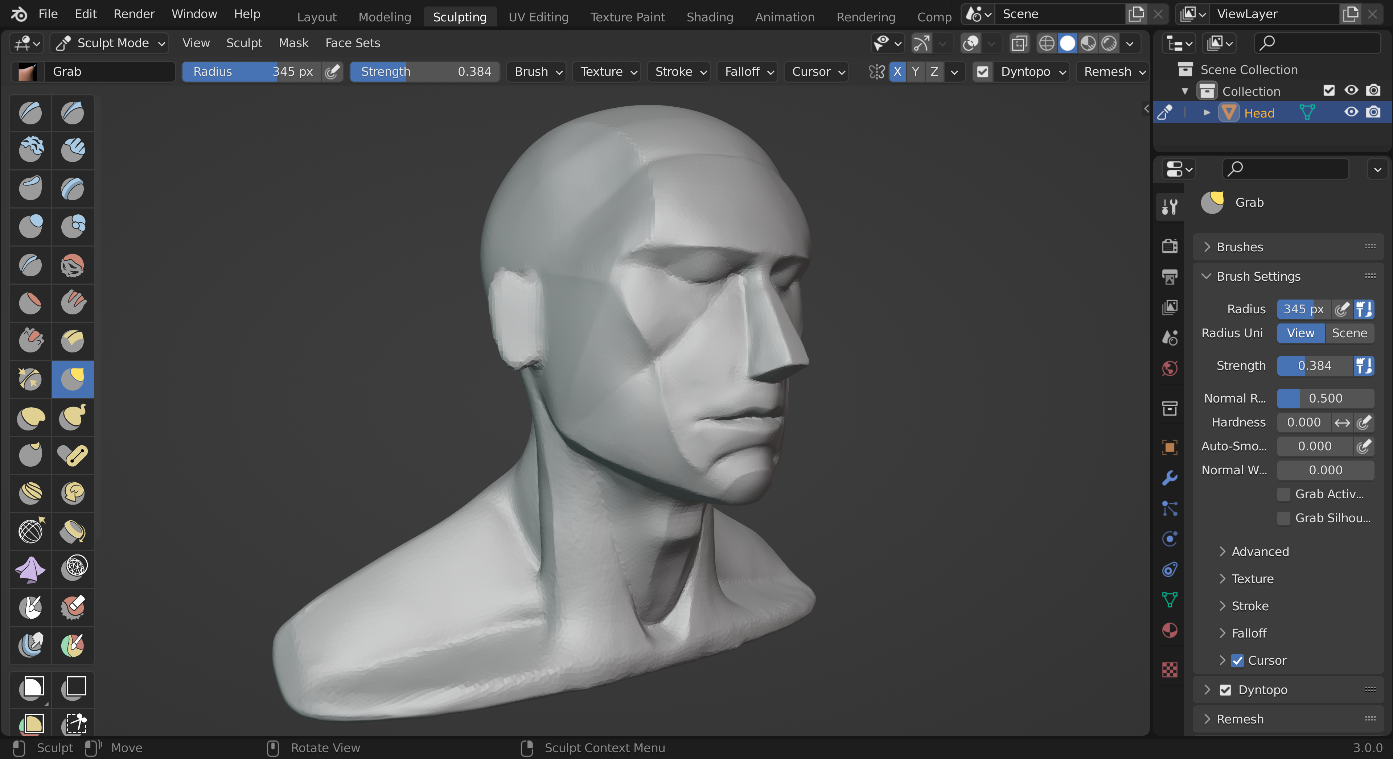Enable the Grab Silhouette checkbox
The image size is (1393, 759).
(x=1283, y=518)
